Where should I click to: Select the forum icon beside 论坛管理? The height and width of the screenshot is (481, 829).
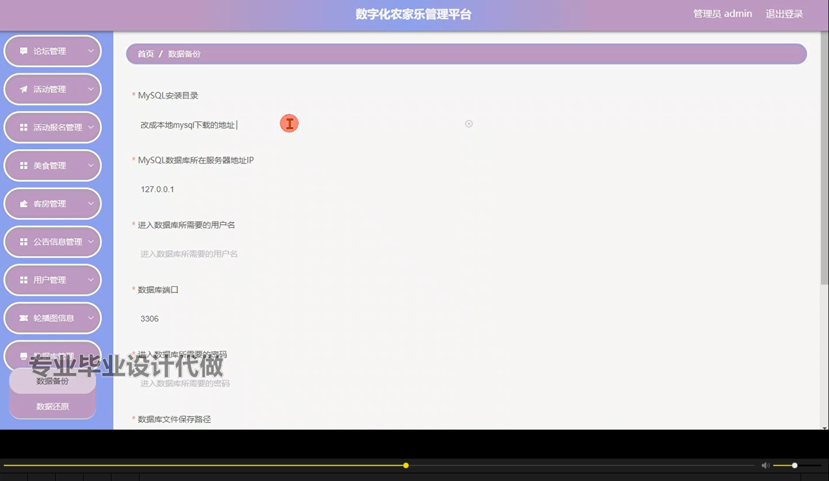click(x=22, y=50)
